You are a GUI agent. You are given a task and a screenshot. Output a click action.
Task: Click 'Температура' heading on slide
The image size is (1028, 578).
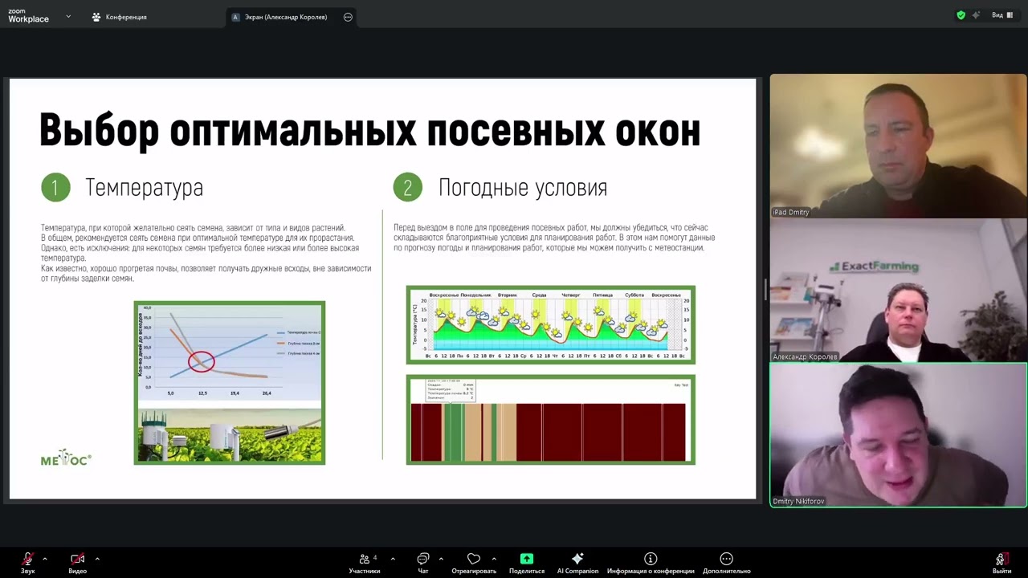point(144,188)
